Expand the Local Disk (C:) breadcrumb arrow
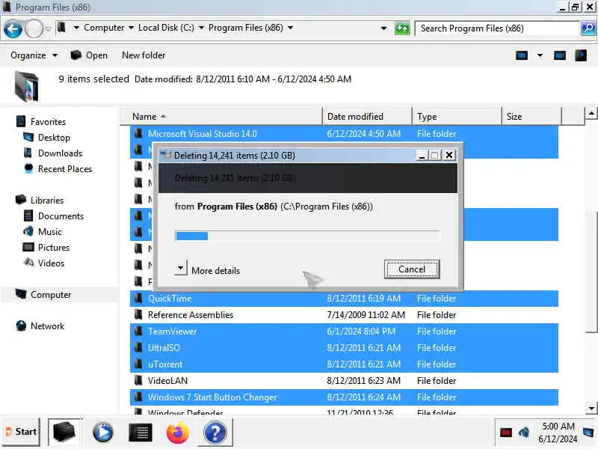 point(201,28)
